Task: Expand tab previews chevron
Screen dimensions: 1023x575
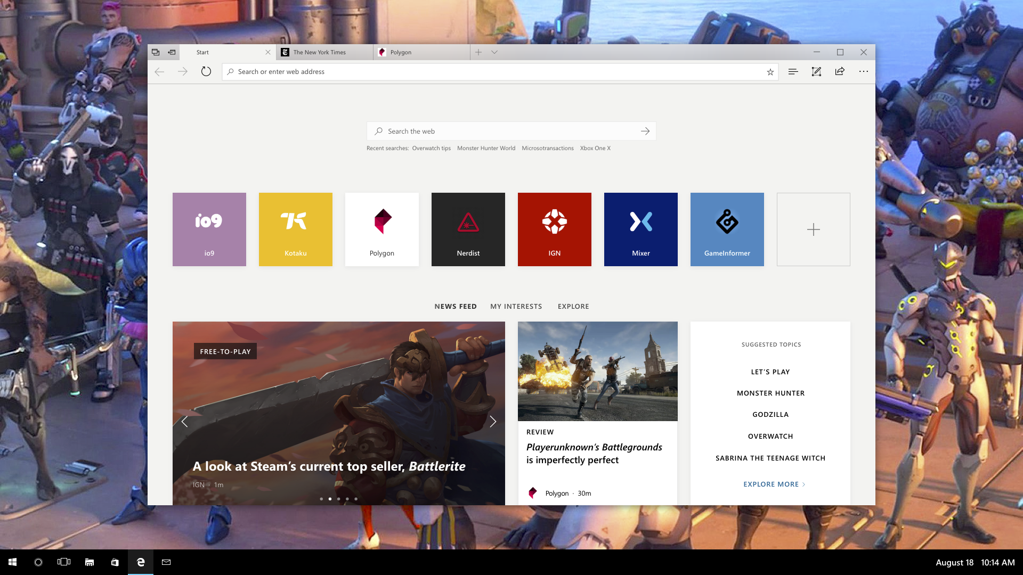Action: tap(494, 52)
